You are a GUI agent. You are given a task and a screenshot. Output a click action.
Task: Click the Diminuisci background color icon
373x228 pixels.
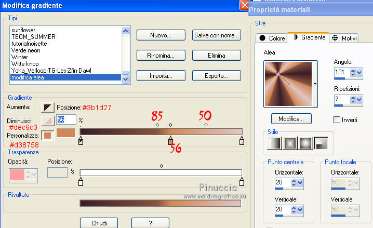48,120
